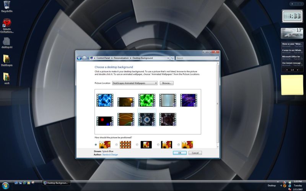Select the work folder on desktop

[7, 78]
